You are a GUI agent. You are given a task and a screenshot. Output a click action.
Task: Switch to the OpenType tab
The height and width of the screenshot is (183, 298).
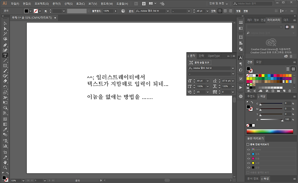(x=214, y=56)
